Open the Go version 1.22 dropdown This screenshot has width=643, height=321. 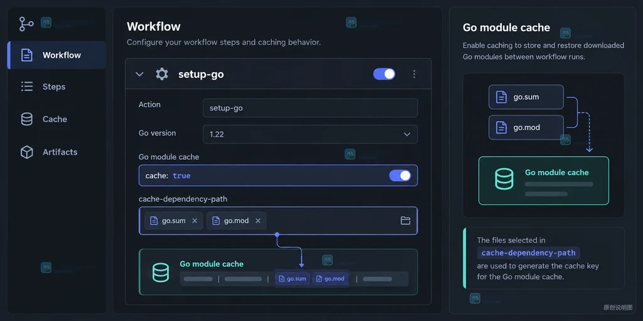click(310, 134)
